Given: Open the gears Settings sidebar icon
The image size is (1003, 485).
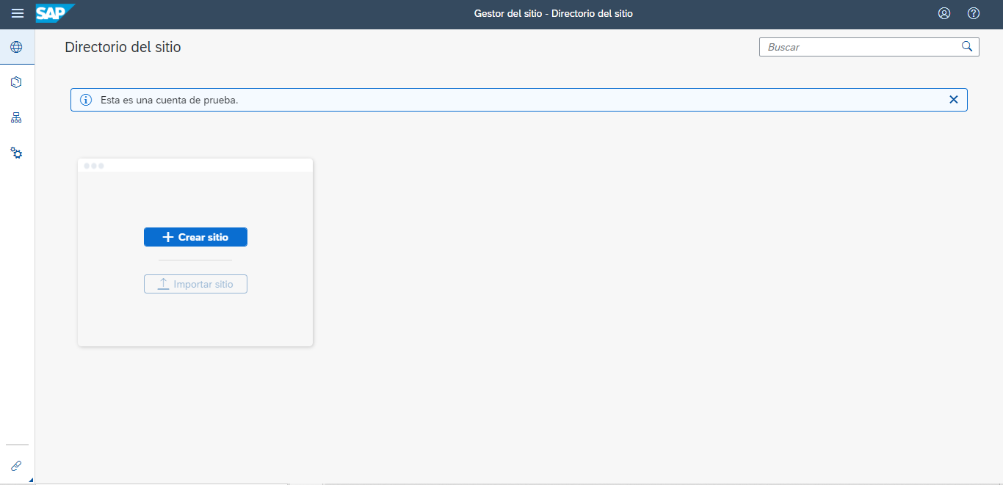Looking at the screenshot, I should 16,153.
